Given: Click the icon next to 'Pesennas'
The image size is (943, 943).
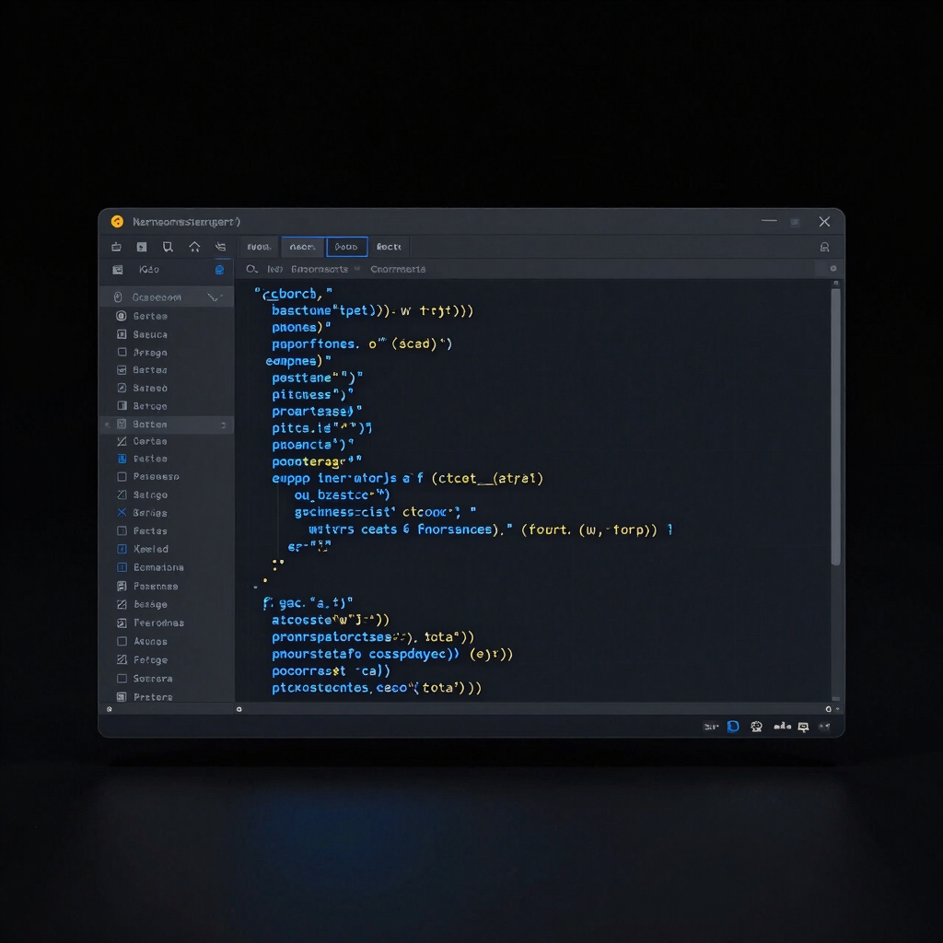Looking at the screenshot, I should coord(122,586).
